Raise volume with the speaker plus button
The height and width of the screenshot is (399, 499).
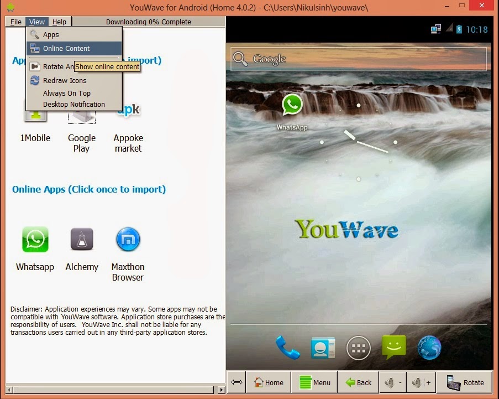click(421, 382)
